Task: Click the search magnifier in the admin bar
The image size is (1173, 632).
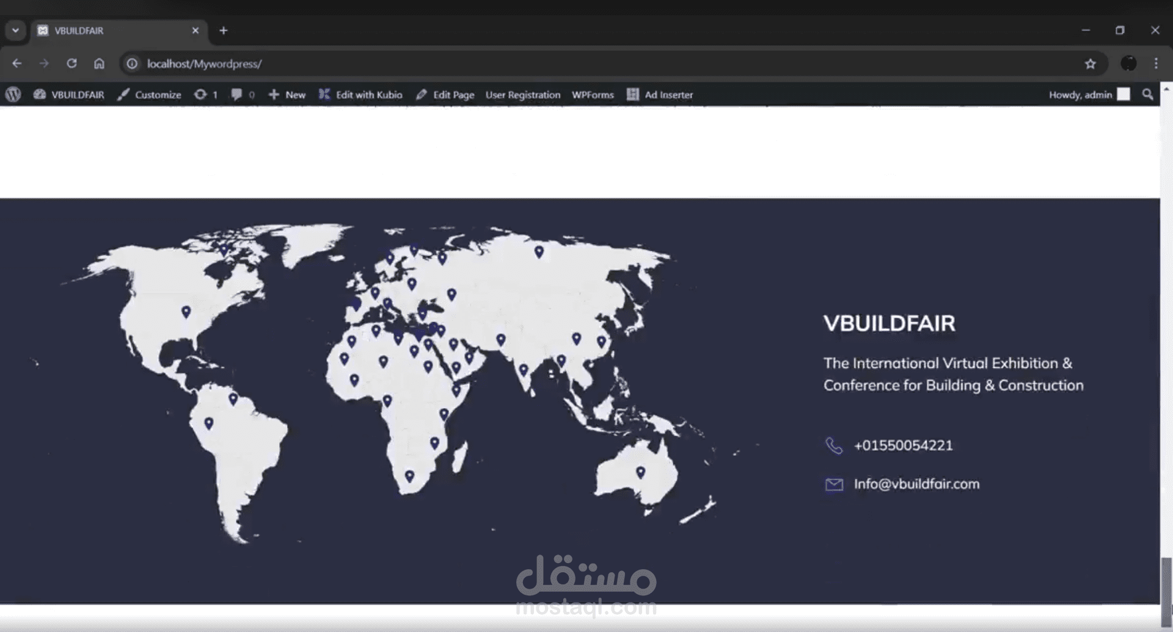Action: click(x=1148, y=95)
